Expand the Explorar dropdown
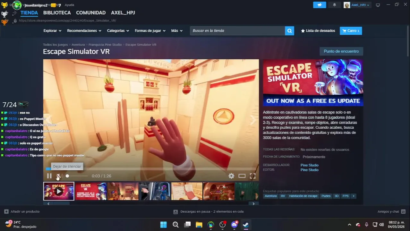Screen dimensions: 410x231 (x=52, y=31)
